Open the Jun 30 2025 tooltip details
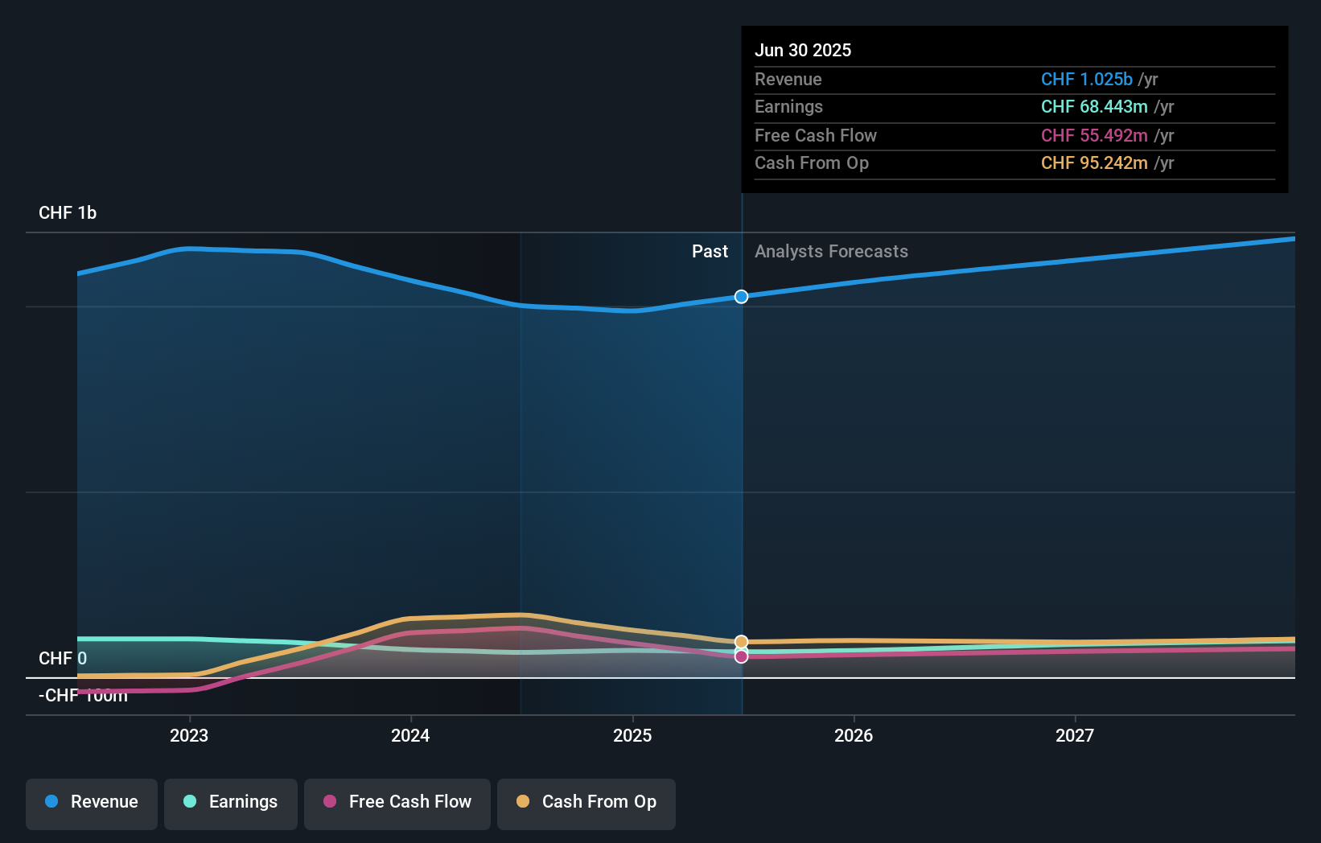 point(803,50)
